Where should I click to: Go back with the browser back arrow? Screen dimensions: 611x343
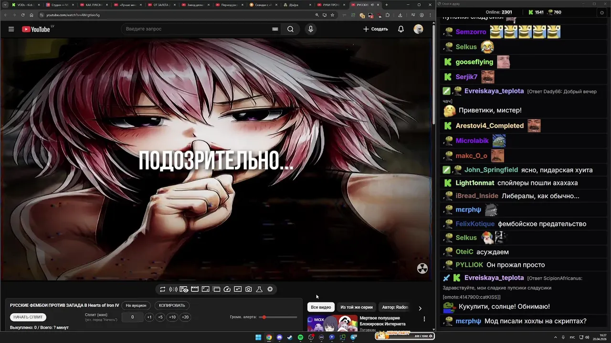click(5, 15)
